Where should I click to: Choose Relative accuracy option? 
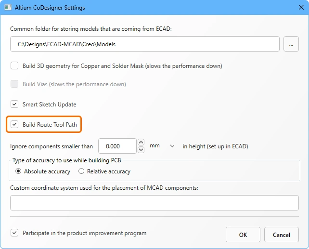(81, 171)
